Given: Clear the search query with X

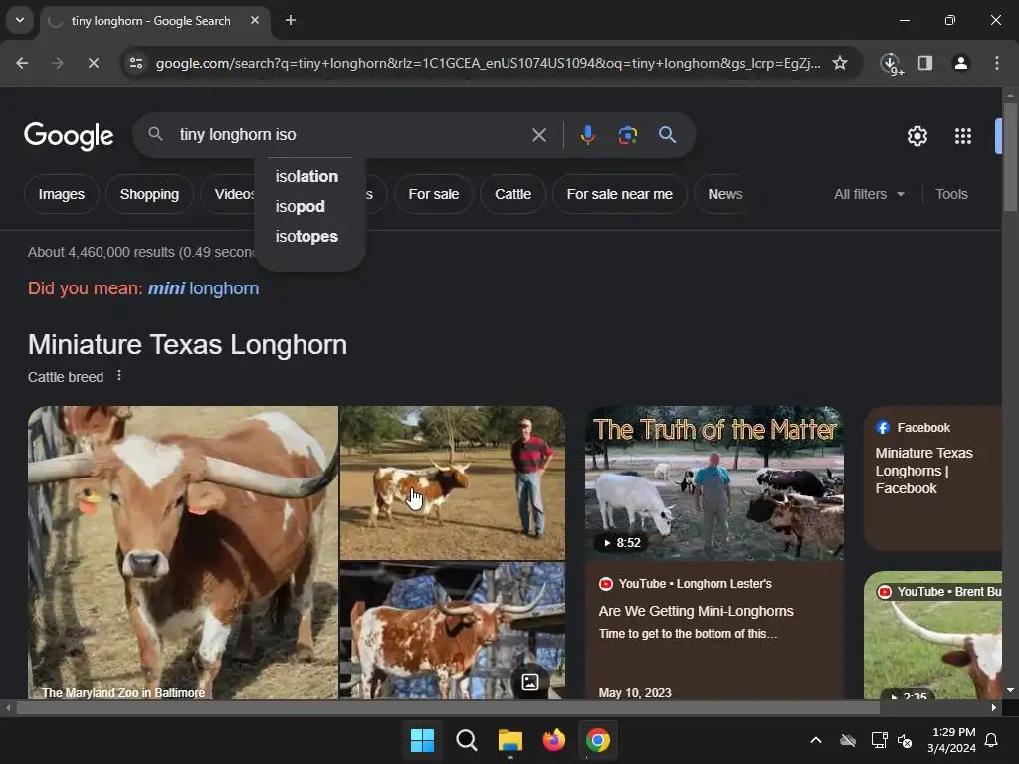Looking at the screenshot, I should click(539, 135).
